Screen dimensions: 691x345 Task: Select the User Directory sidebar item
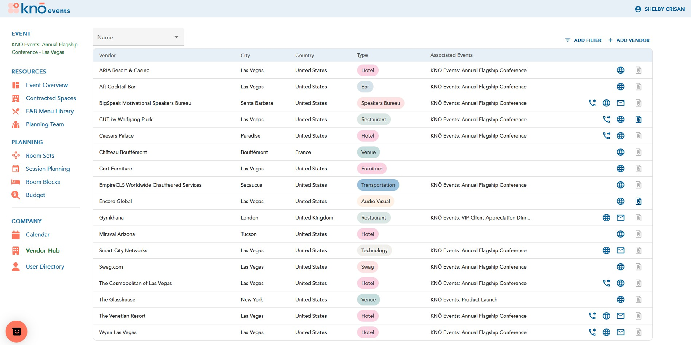click(45, 266)
